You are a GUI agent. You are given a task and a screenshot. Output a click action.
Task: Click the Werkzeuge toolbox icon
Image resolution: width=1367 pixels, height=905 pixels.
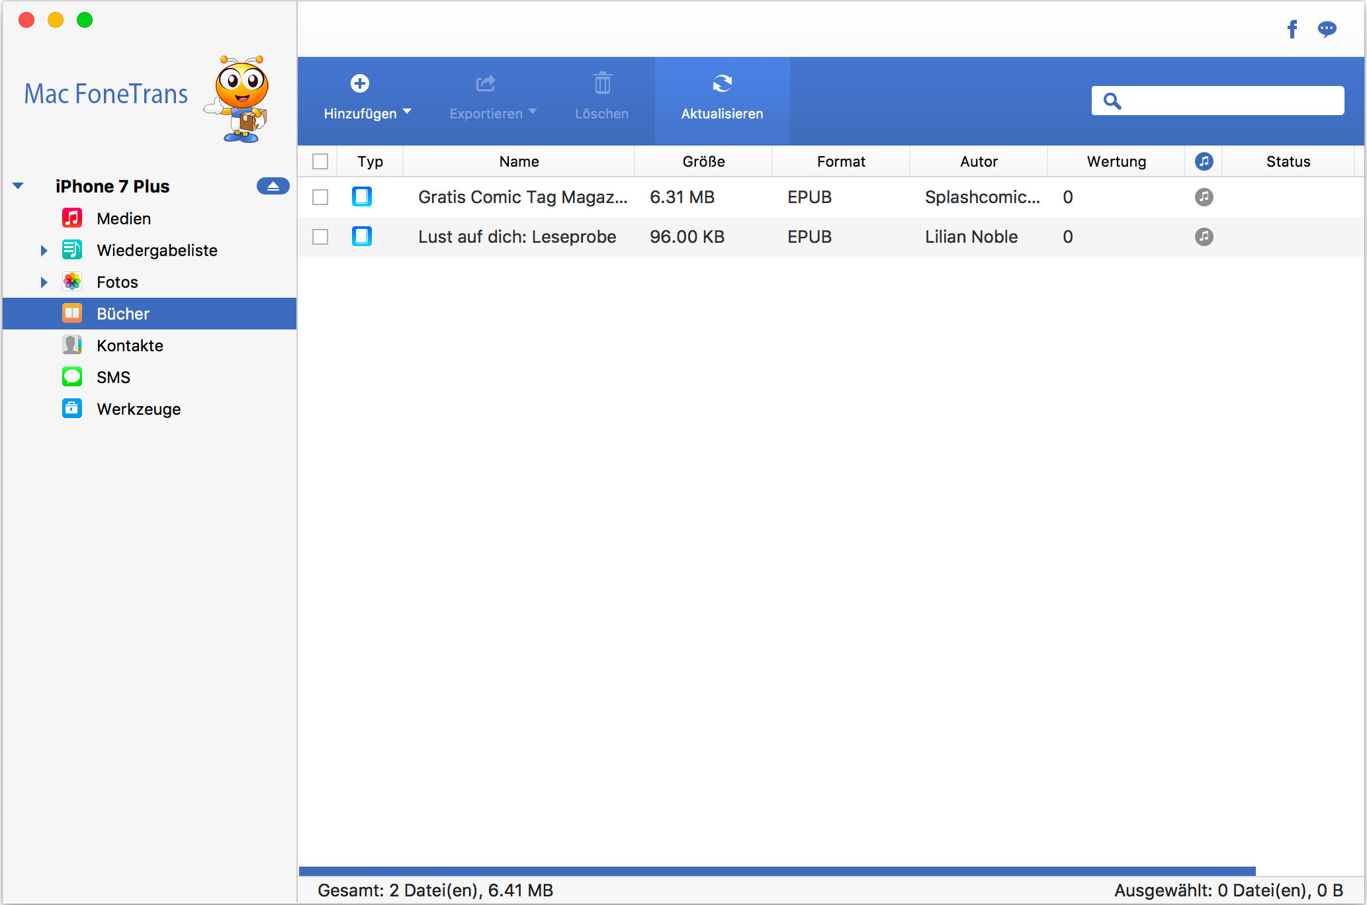72,408
